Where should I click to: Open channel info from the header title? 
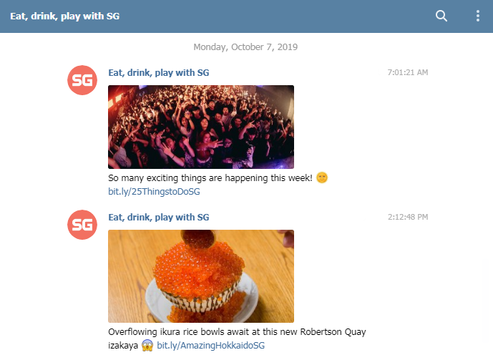(x=65, y=16)
